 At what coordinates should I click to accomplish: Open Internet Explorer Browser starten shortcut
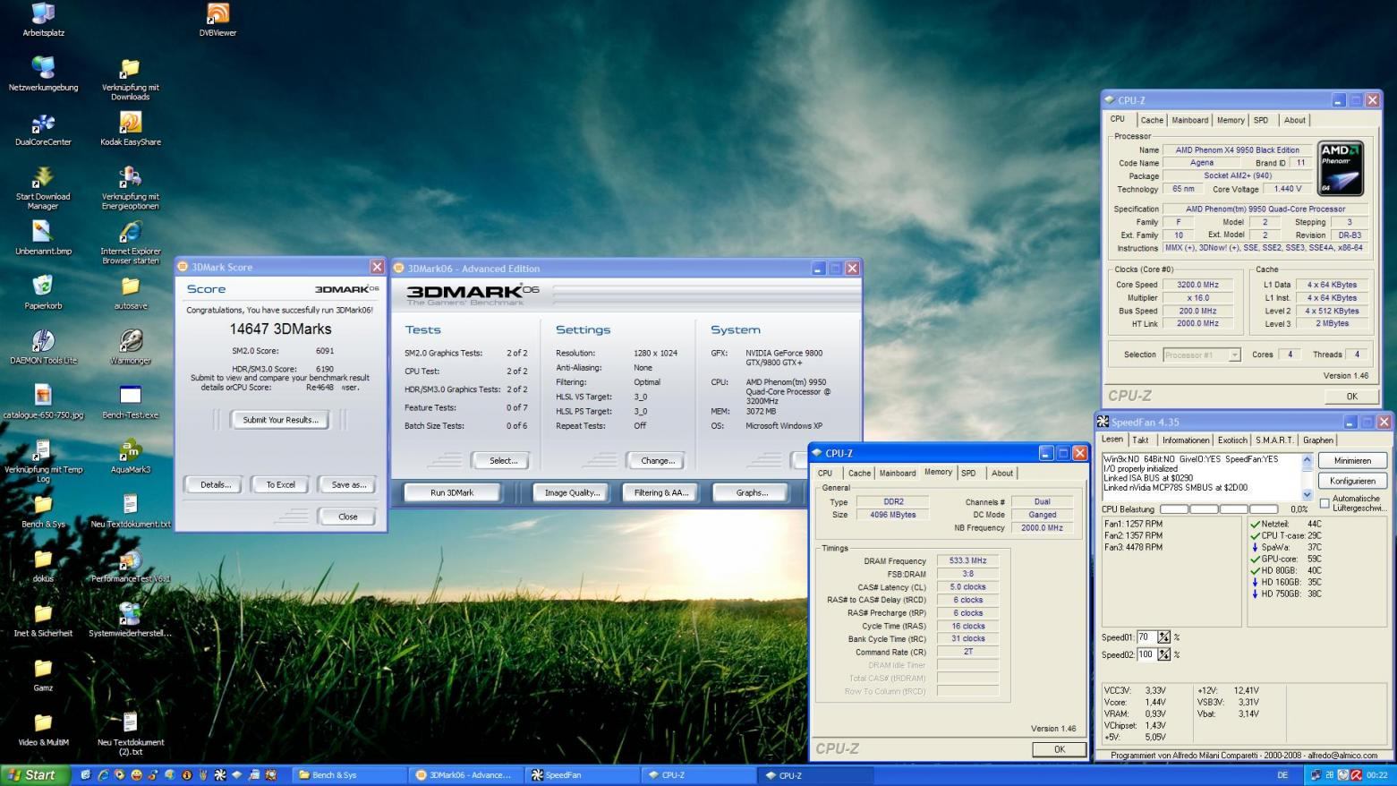point(131,243)
